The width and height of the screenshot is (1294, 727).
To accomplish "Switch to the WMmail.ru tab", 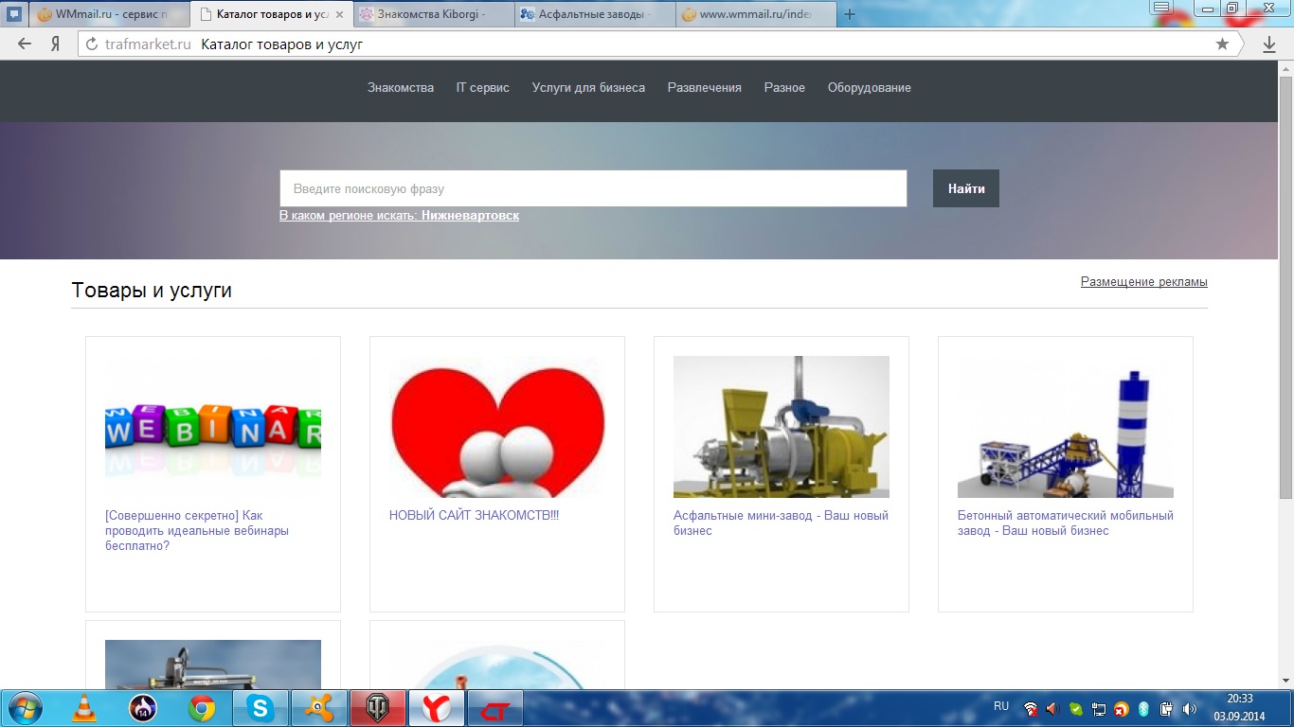I will click(x=108, y=14).
